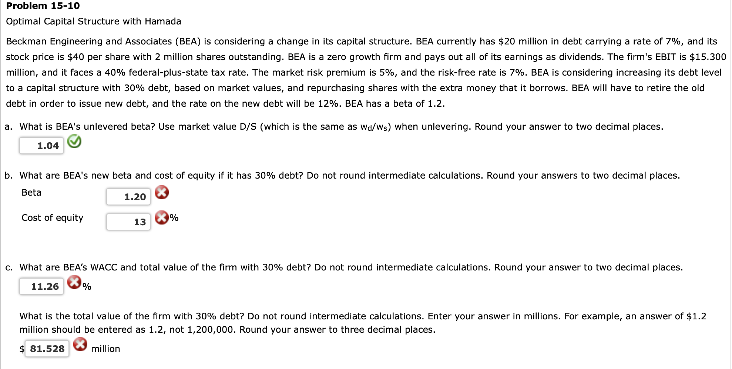Select the unlevered beta field showing 1.04
Screen dimensions: 732x369
[x=41, y=145]
